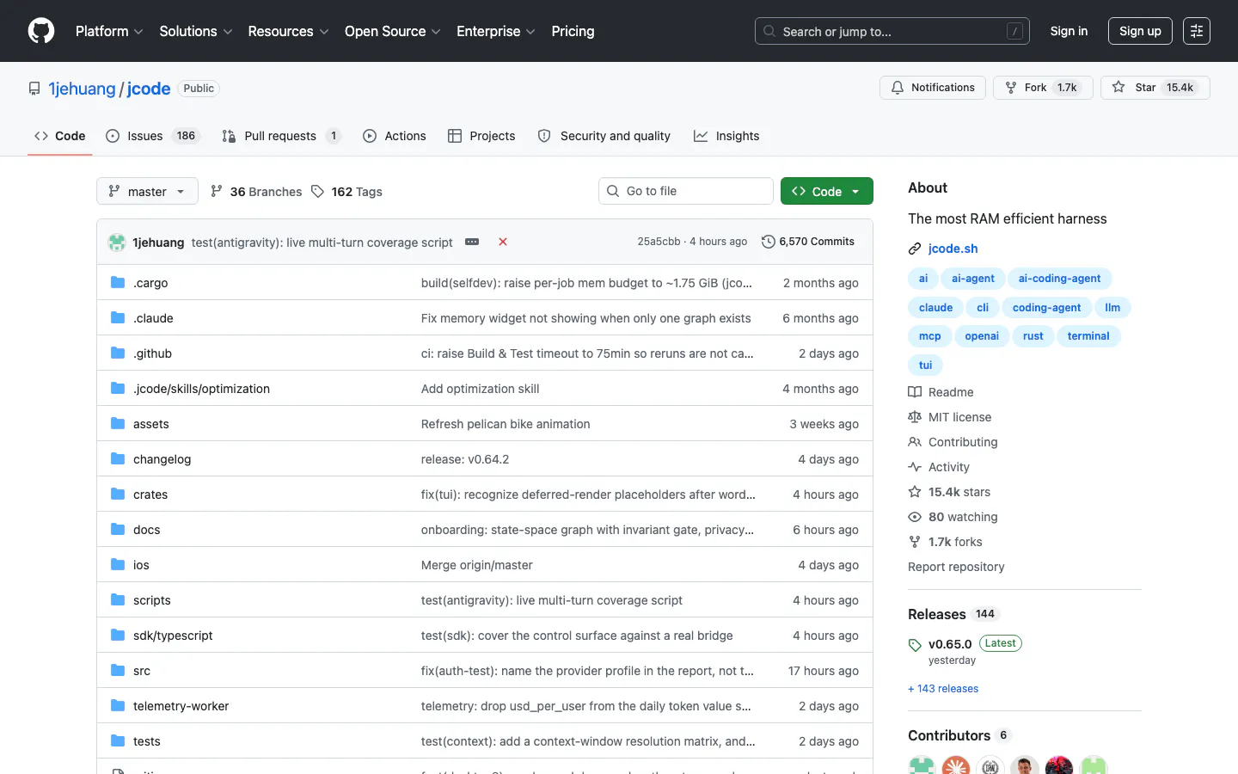The width and height of the screenshot is (1238, 774).
Task: Go to the GitHub homepage logo
Action: point(41,31)
